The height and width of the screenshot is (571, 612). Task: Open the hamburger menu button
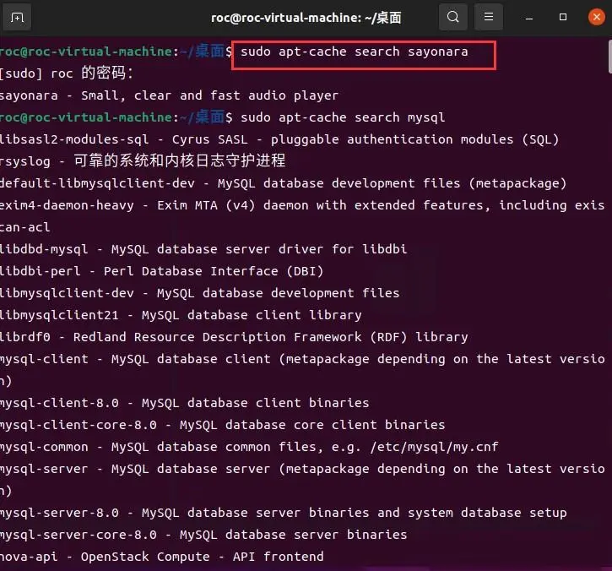click(x=488, y=17)
